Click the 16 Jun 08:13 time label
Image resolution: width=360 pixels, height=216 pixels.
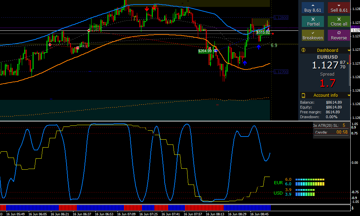(x=215, y=214)
